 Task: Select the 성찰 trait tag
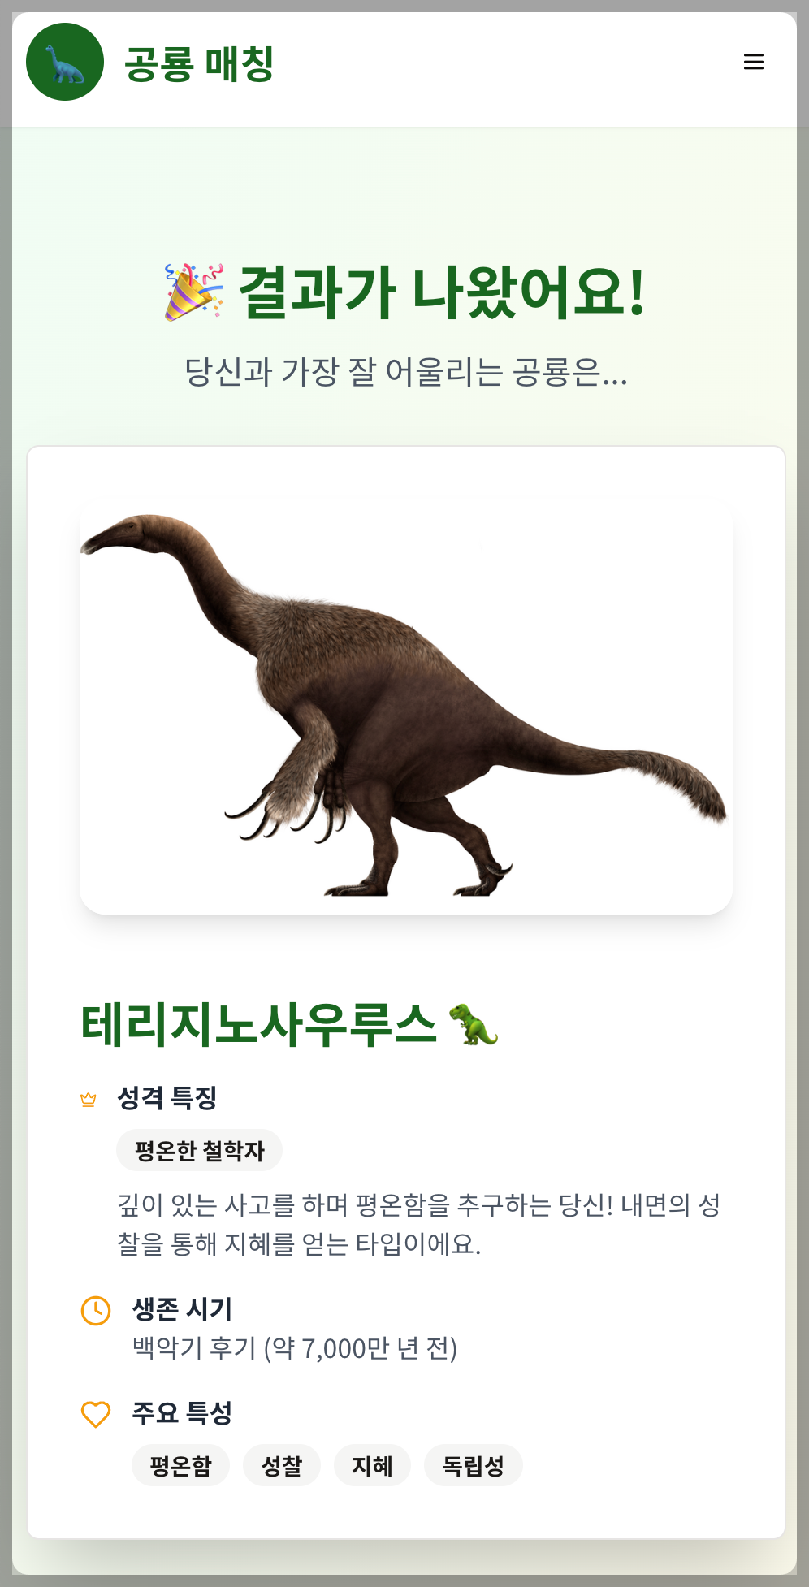(x=281, y=1465)
